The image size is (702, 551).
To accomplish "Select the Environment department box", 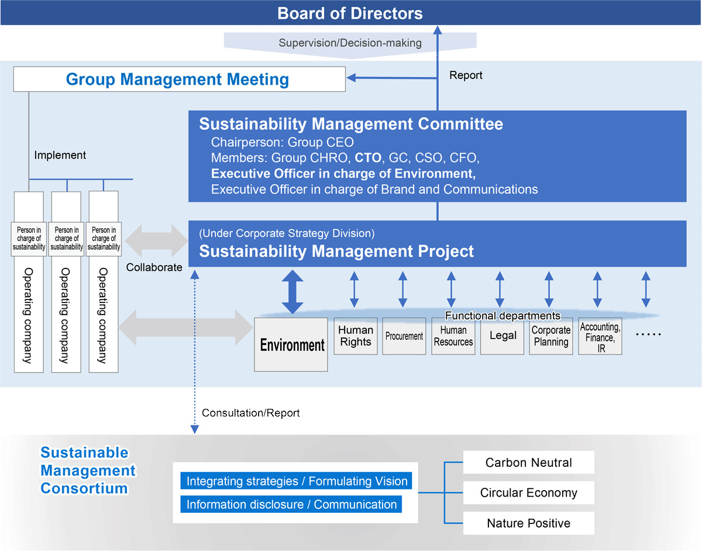I will [291, 345].
